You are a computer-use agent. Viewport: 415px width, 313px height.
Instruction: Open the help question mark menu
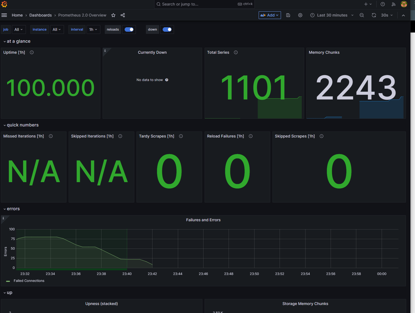[x=383, y=4]
